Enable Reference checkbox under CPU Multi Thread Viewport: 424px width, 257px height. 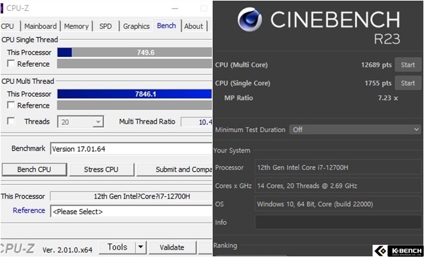coord(11,105)
